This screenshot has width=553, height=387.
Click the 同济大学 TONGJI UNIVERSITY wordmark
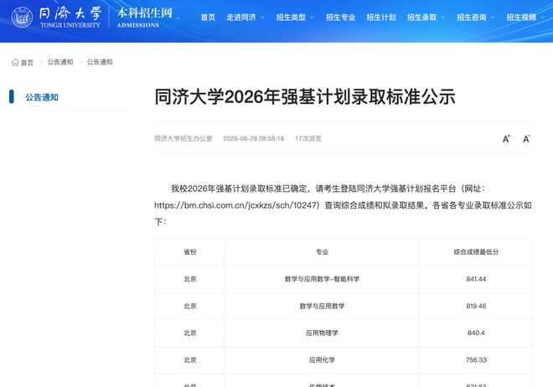pyautogui.click(x=70, y=18)
